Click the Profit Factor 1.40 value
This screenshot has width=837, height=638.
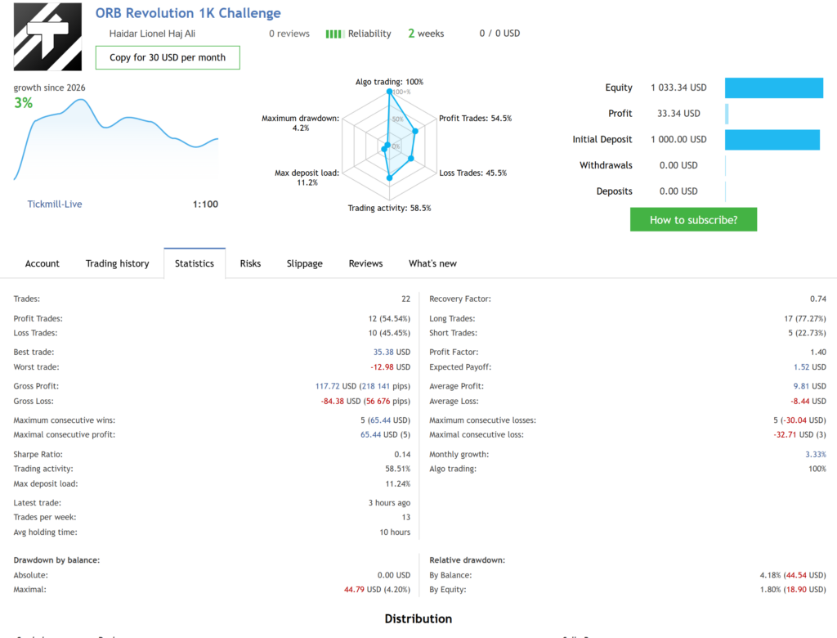tap(817, 353)
